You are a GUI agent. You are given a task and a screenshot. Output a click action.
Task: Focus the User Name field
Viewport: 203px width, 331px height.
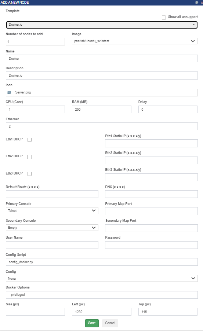(52, 245)
